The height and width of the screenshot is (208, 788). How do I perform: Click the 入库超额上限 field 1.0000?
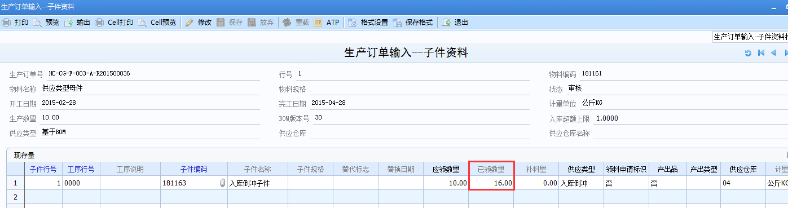point(691,118)
